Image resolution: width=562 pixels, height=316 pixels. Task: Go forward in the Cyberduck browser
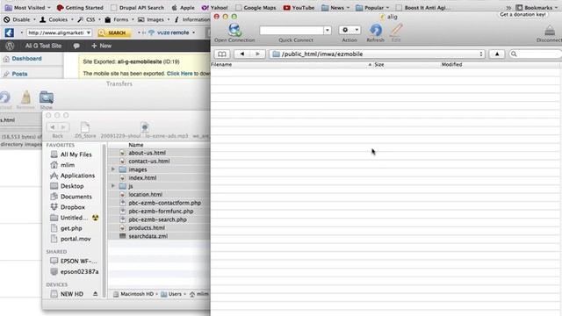tap(257, 54)
